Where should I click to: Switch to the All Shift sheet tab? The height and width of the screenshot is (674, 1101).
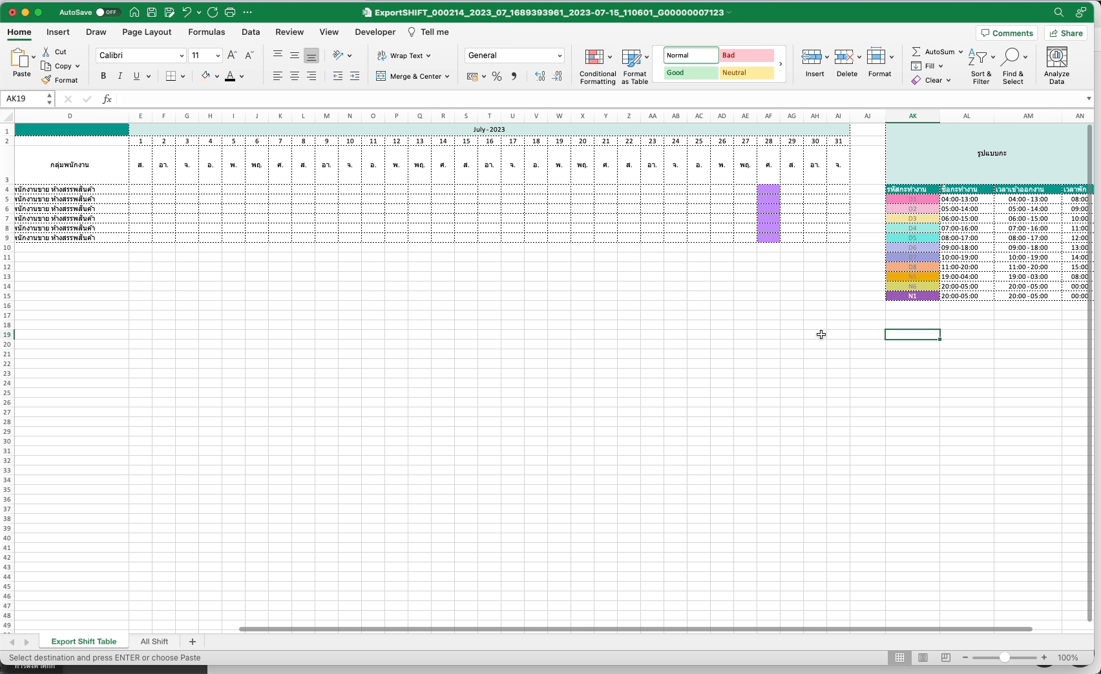point(154,642)
